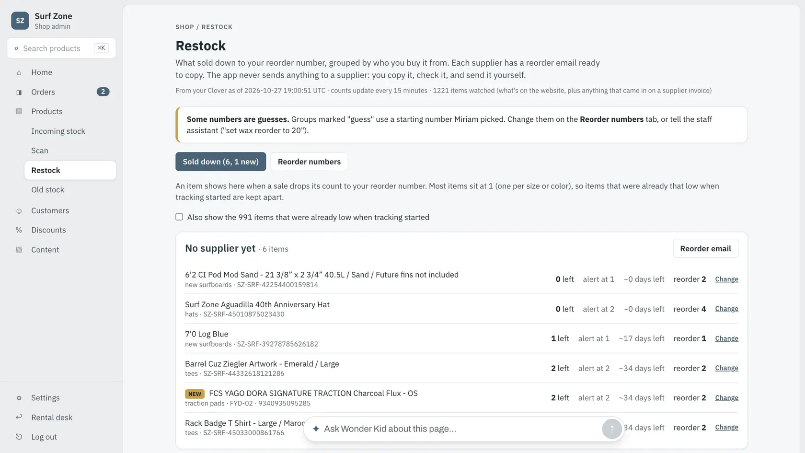Open Incoming stock in the sidebar
This screenshot has width=805, height=453.
70,131
